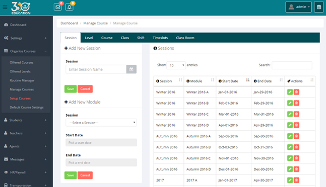Open the hamburger menu icon

[x=5, y=7]
